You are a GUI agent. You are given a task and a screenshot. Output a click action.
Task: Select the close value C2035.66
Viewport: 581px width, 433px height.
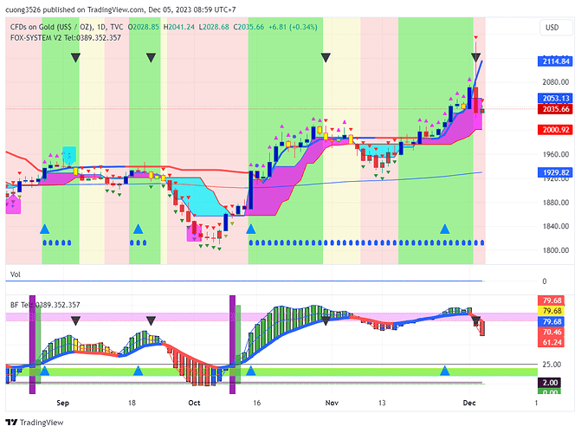tap(249, 27)
